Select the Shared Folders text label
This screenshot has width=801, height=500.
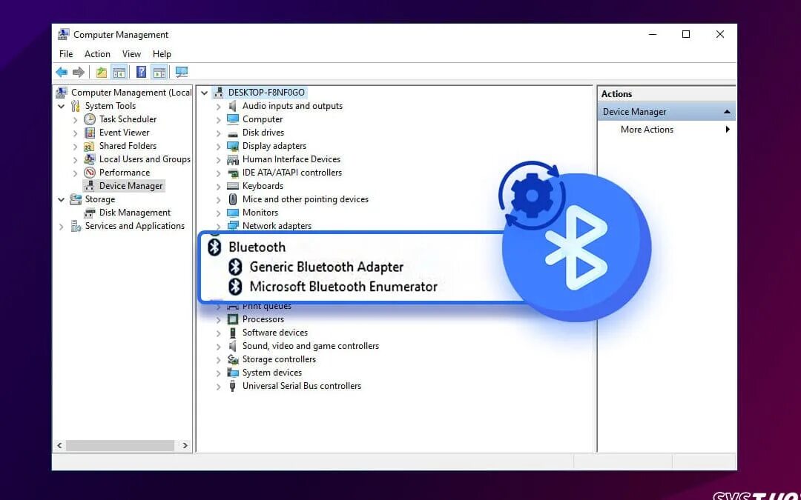(x=128, y=146)
